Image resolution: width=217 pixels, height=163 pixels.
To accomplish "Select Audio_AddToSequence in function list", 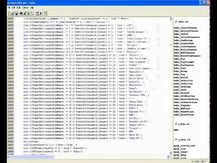I will [184, 53].
